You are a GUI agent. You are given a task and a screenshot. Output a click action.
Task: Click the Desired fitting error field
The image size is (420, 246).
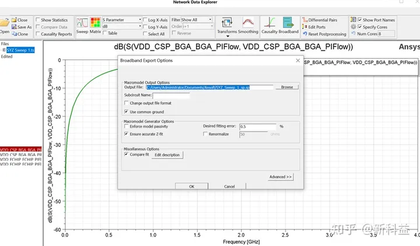click(258, 126)
